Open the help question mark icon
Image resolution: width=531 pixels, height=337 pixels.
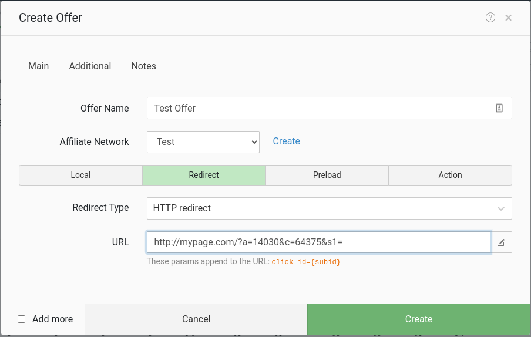(490, 18)
